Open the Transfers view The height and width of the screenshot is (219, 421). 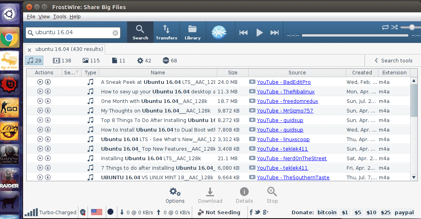(x=166, y=32)
